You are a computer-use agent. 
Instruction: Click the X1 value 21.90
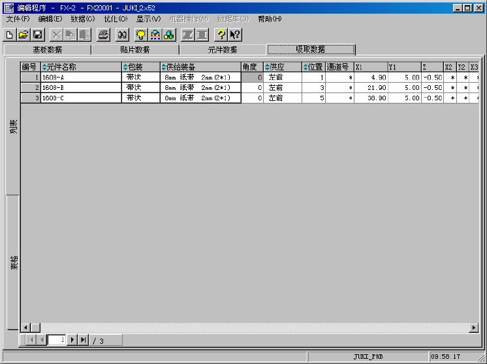click(x=371, y=88)
